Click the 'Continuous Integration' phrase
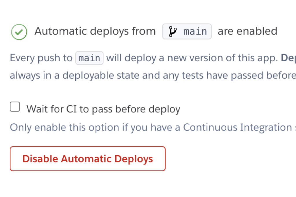The width and height of the screenshot is (296, 197). point(237,127)
